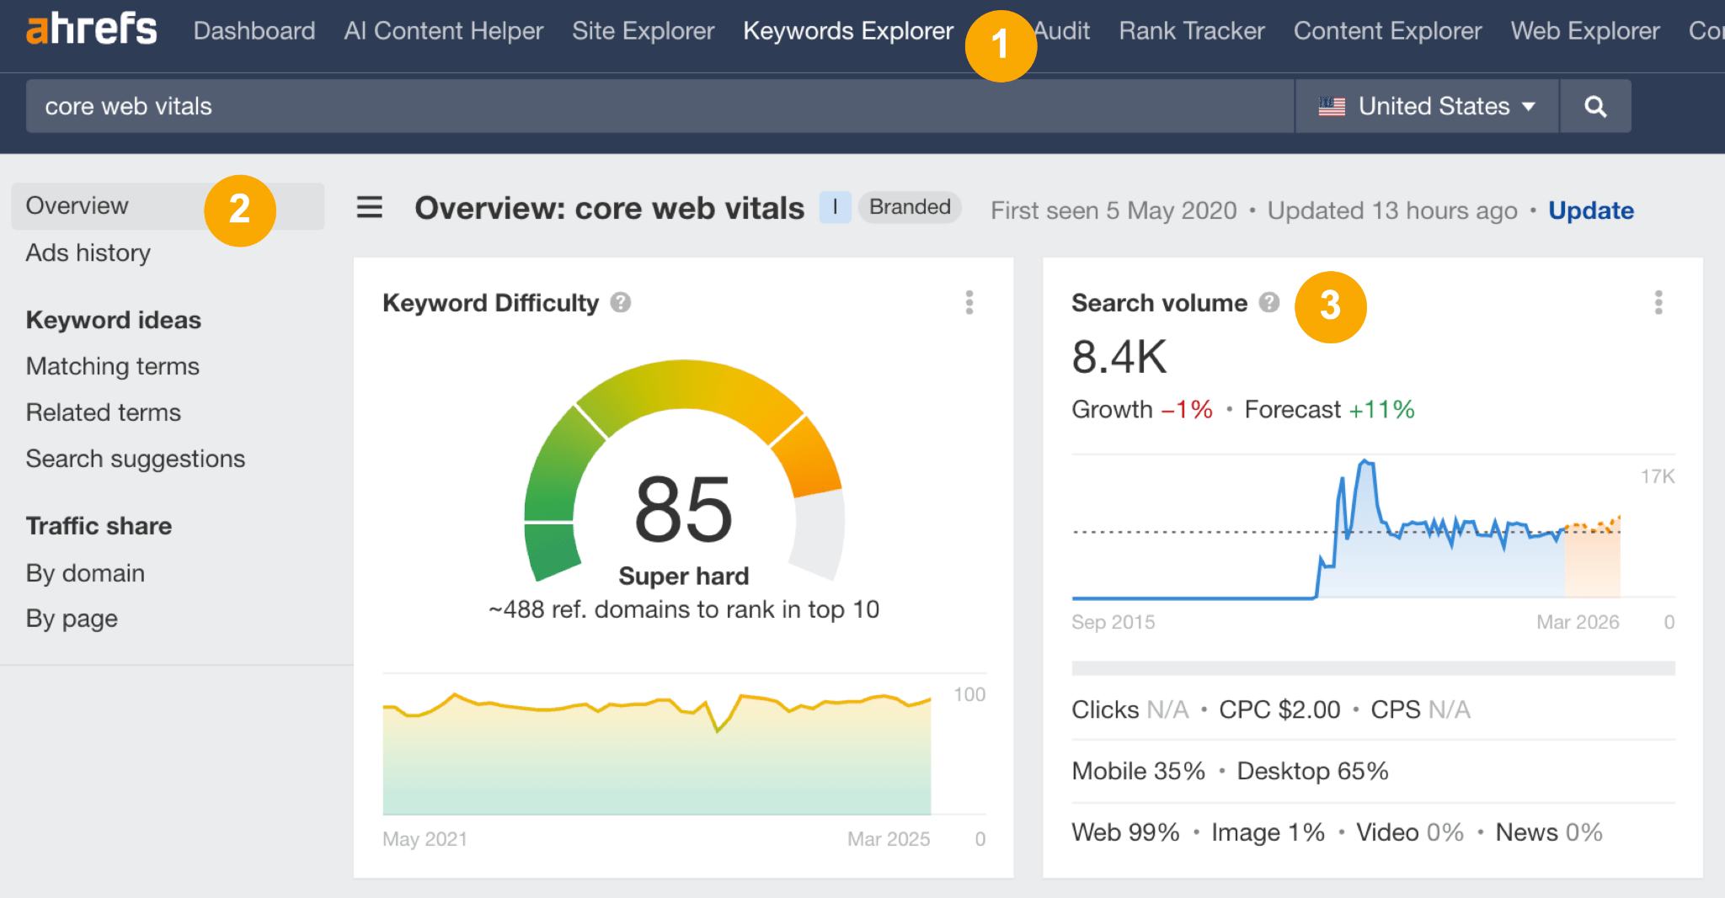Click the Branded tag label

tap(909, 207)
